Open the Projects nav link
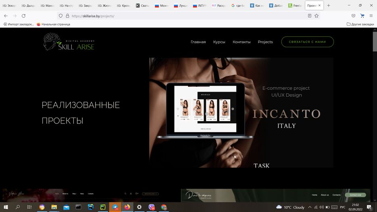377x212 pixels. (x=265, y=42)
